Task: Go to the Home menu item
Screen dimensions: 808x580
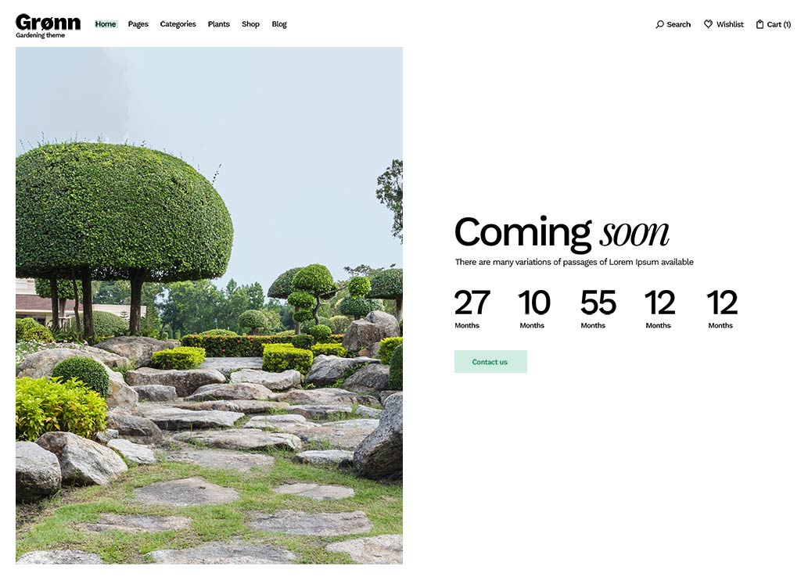Action: coord(106,24)
